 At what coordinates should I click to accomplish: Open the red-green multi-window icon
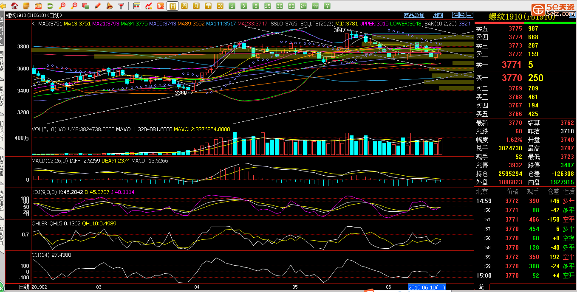point(86,6)
